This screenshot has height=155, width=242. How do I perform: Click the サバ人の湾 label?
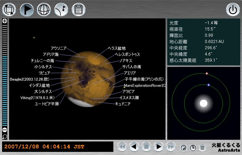pos(132,67)
